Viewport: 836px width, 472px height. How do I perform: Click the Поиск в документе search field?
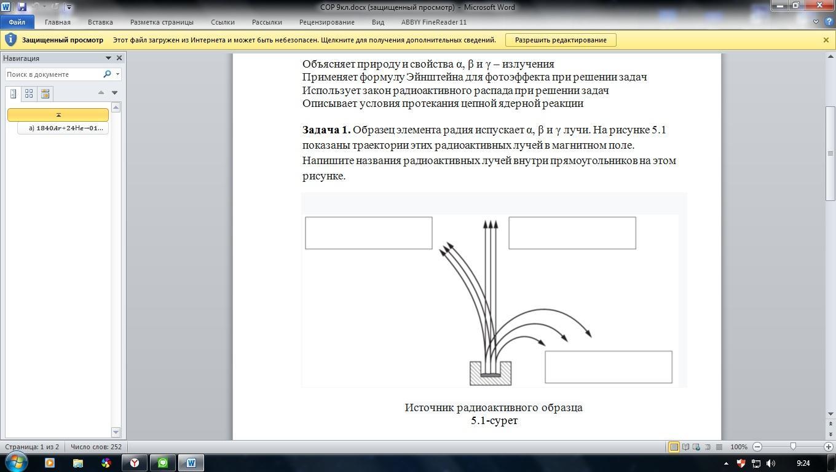(x=53, y=74)
